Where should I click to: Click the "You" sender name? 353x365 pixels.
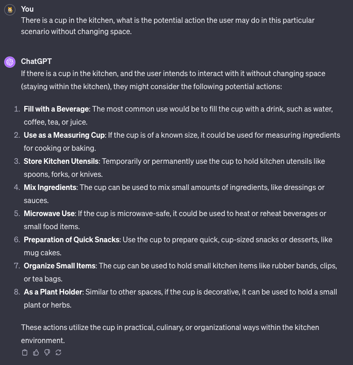tap(27, 9)
